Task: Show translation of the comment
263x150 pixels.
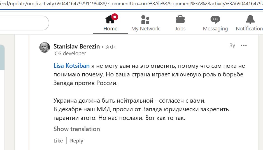Action: coord(76,129)
